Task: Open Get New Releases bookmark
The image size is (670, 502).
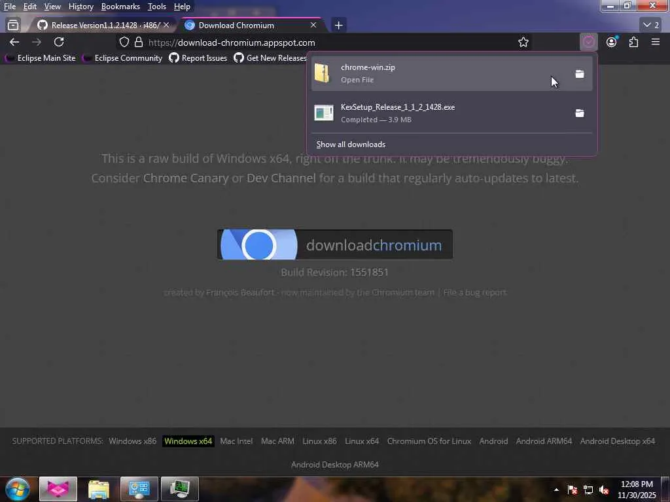Action: click(x=270, y=58)
